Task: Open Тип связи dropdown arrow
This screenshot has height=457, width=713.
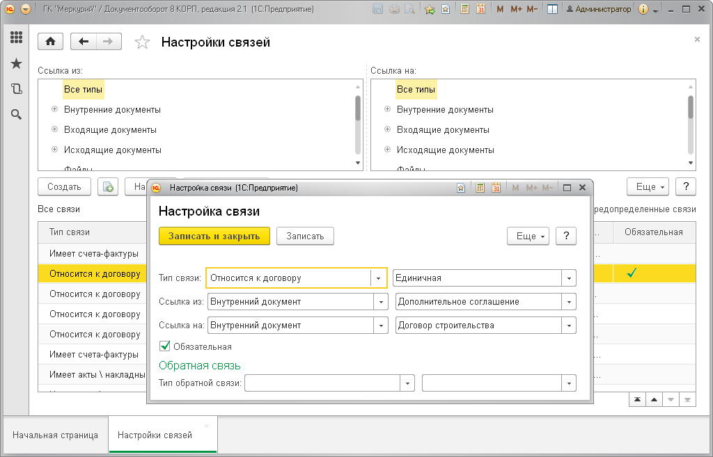Action: 378,278
